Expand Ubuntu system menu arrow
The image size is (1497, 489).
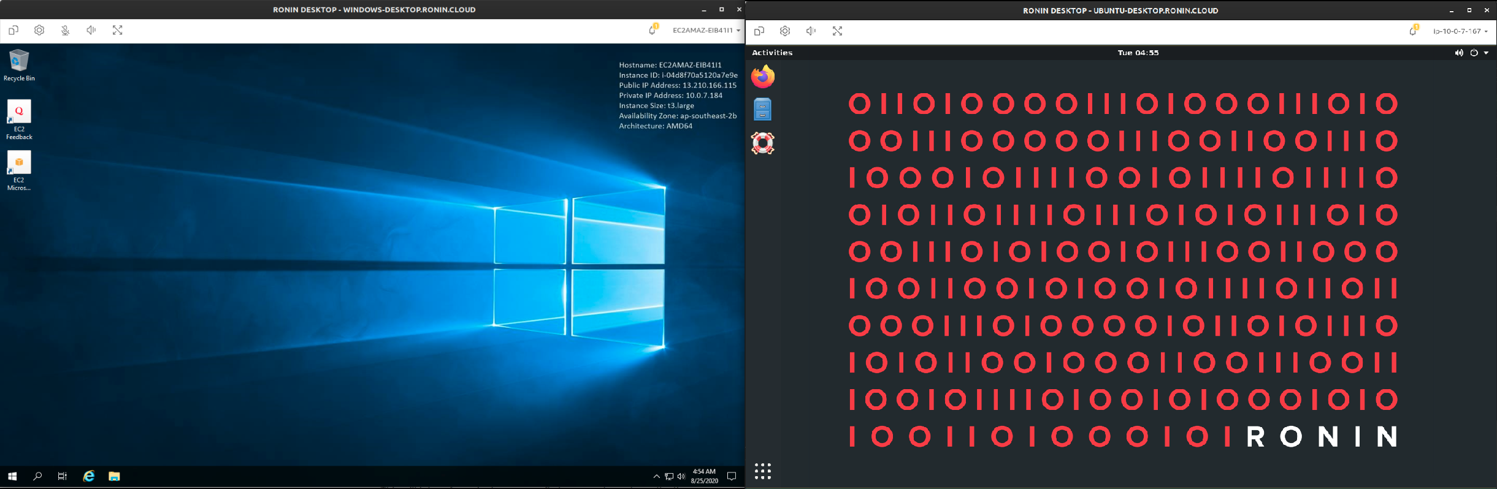pos(1487,53)
